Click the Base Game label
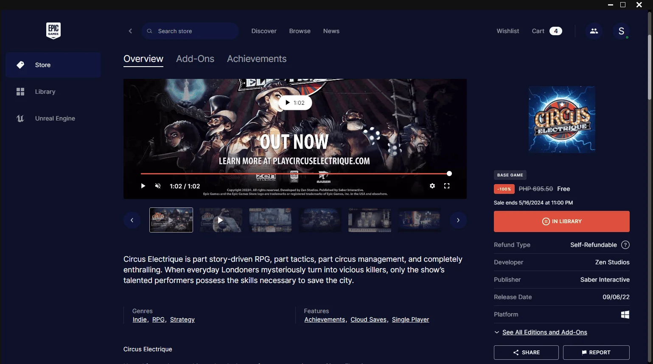The image size is (653, 364). pyautogui.click(x=510, y=175)
